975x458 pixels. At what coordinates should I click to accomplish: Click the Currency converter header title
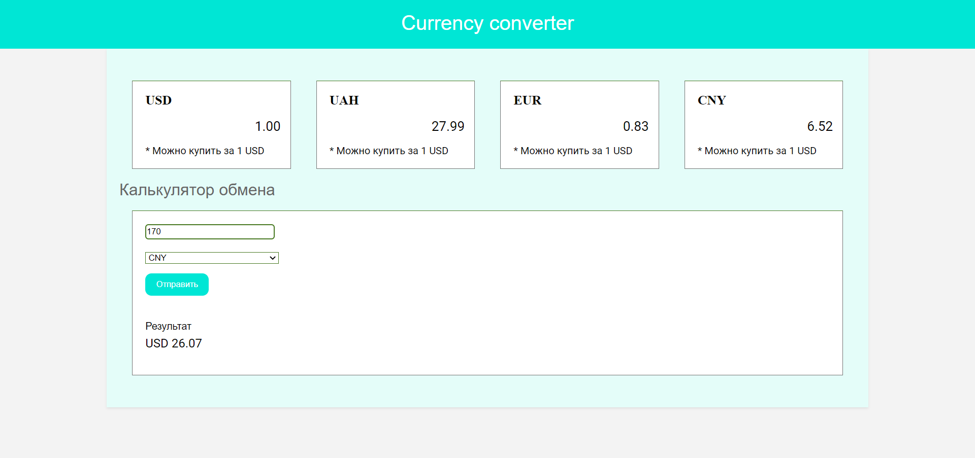[x=487, y=23]
